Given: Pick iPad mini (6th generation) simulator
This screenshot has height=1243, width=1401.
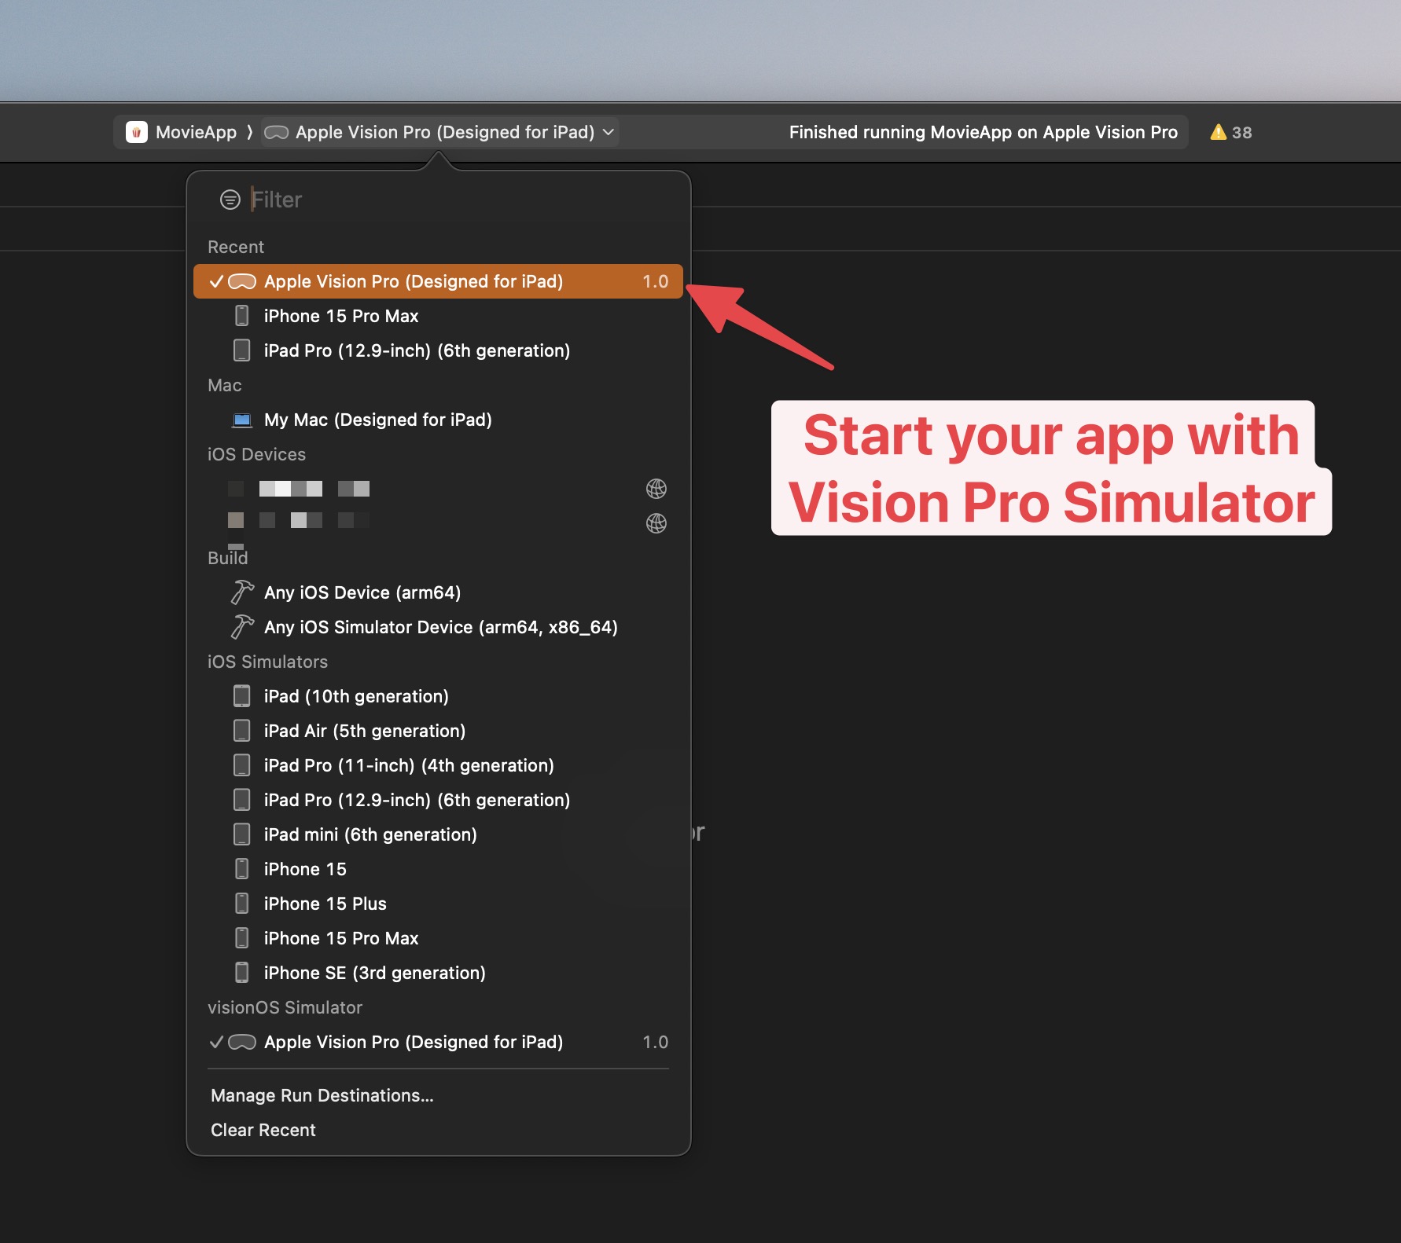Looking at the screenshot, I should (438, 834).
